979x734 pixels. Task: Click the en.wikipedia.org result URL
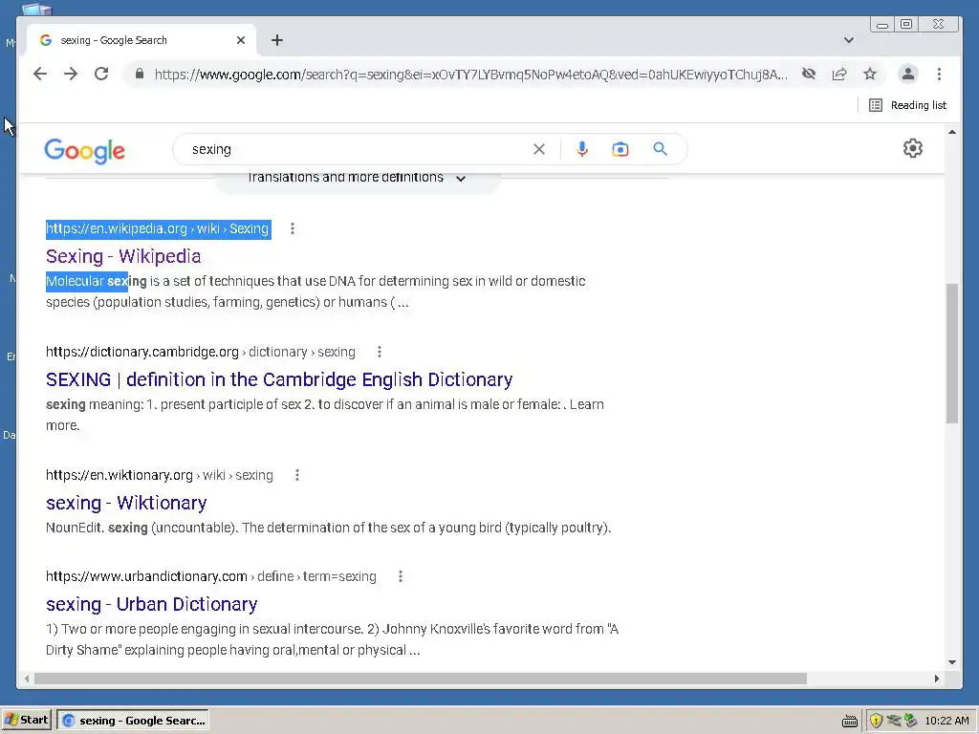(158, 228)
